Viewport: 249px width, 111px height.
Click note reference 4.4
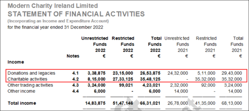pyautogui.click(x=75, y=91)
